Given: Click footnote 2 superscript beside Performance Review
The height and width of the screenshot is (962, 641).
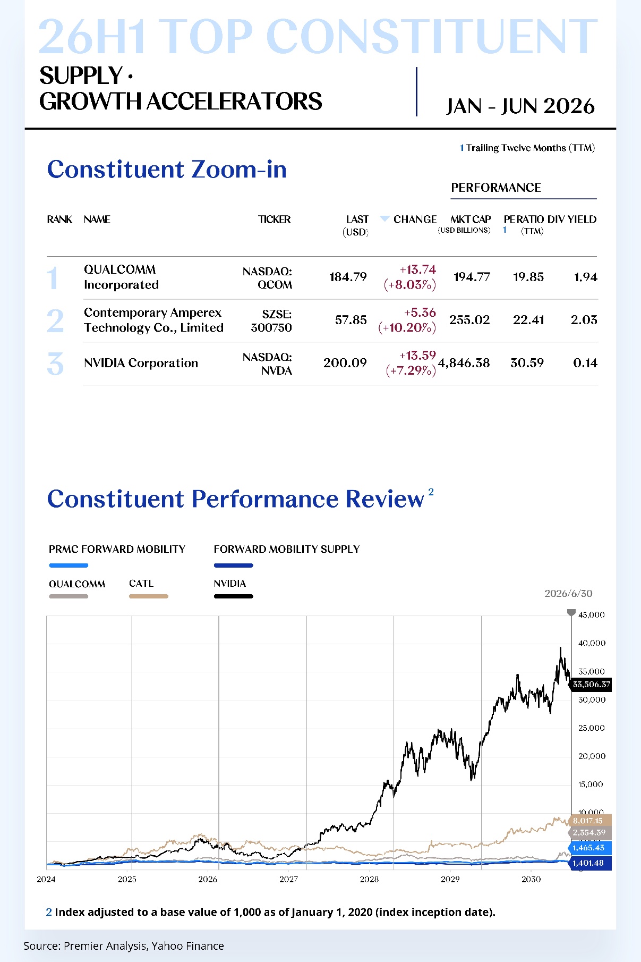Looking at the screenshot, I should (x=431, y=492).
